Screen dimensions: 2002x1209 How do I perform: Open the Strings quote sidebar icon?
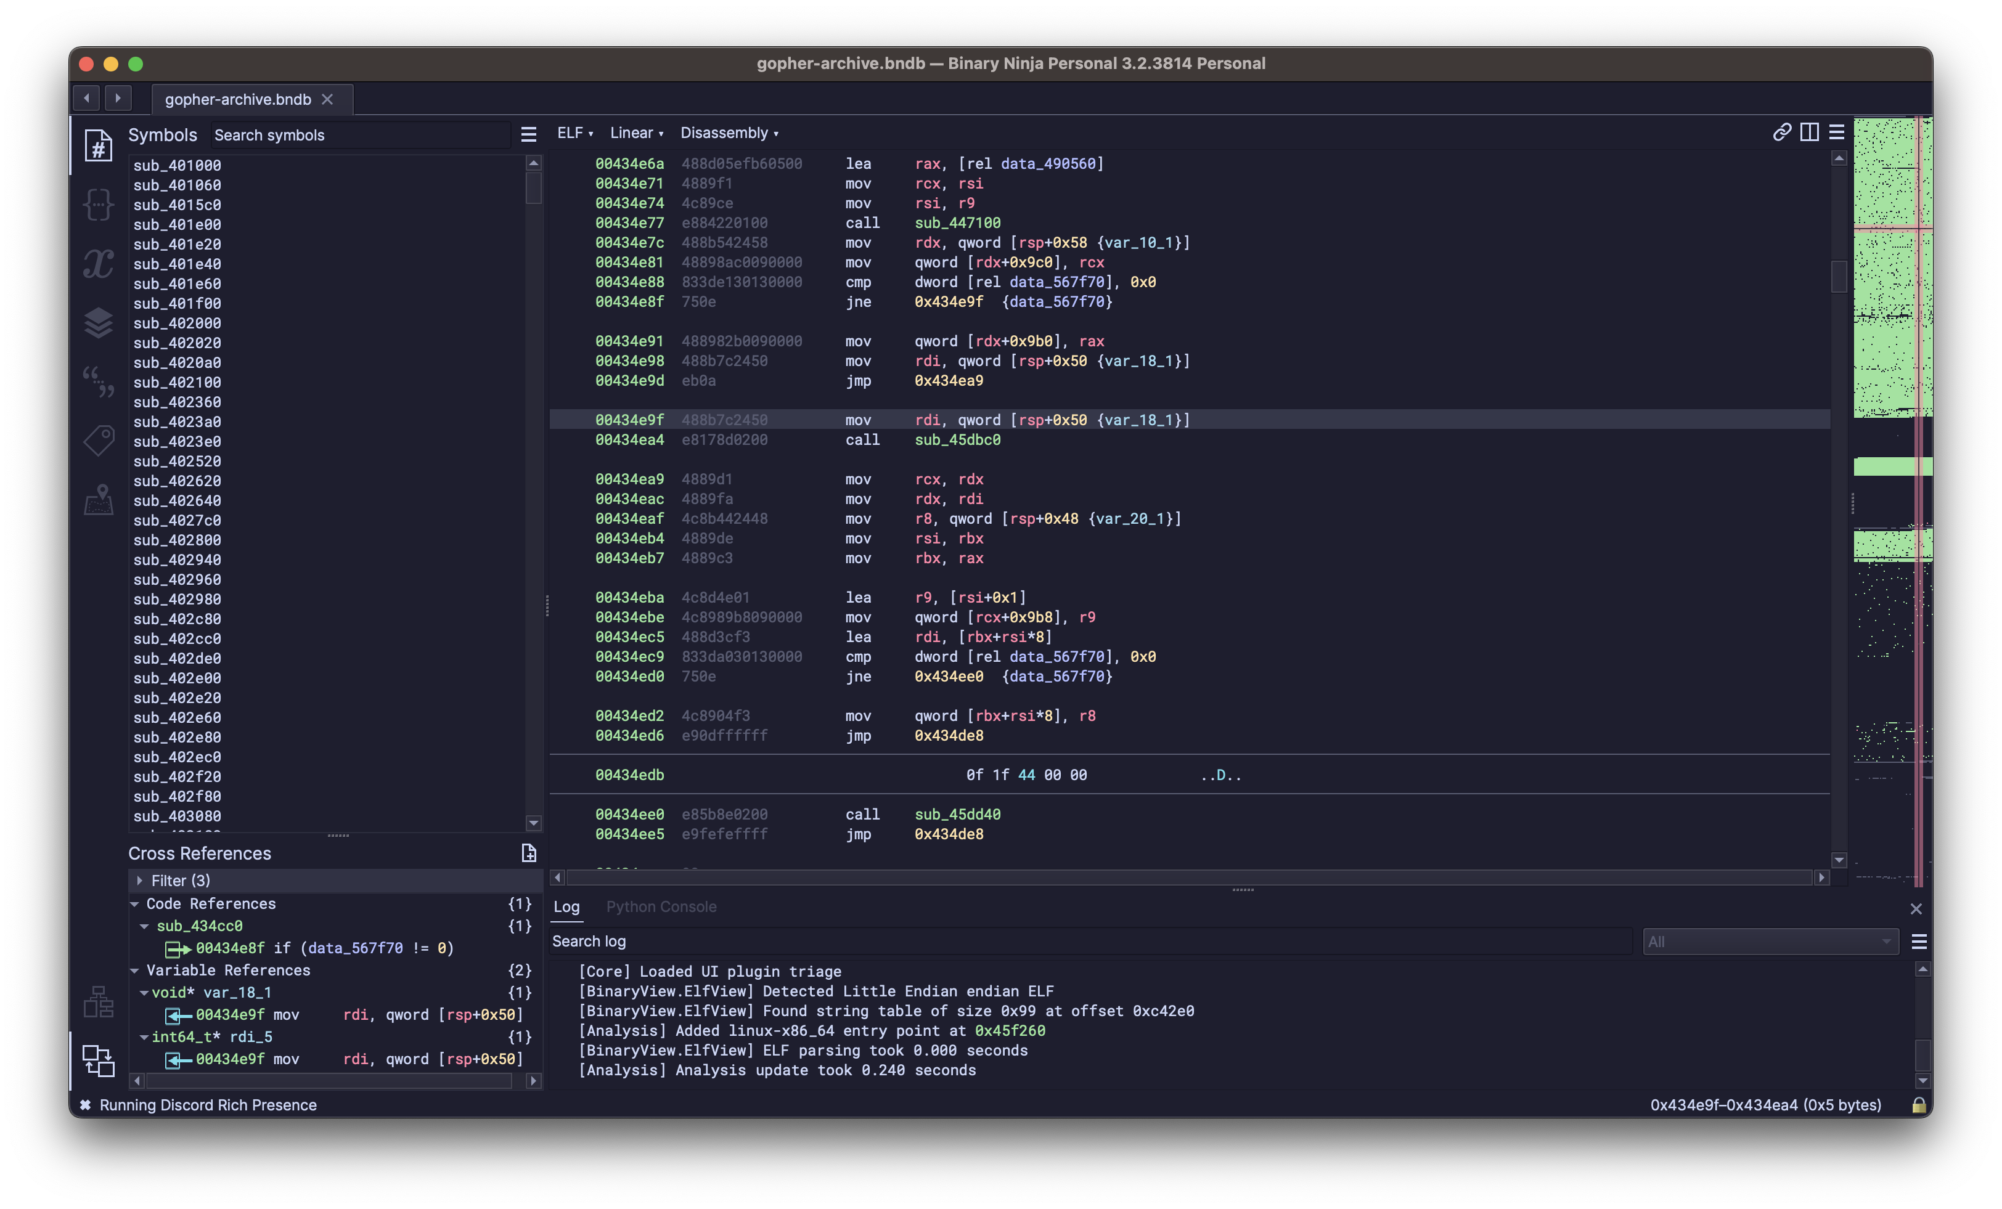[99, 381]
